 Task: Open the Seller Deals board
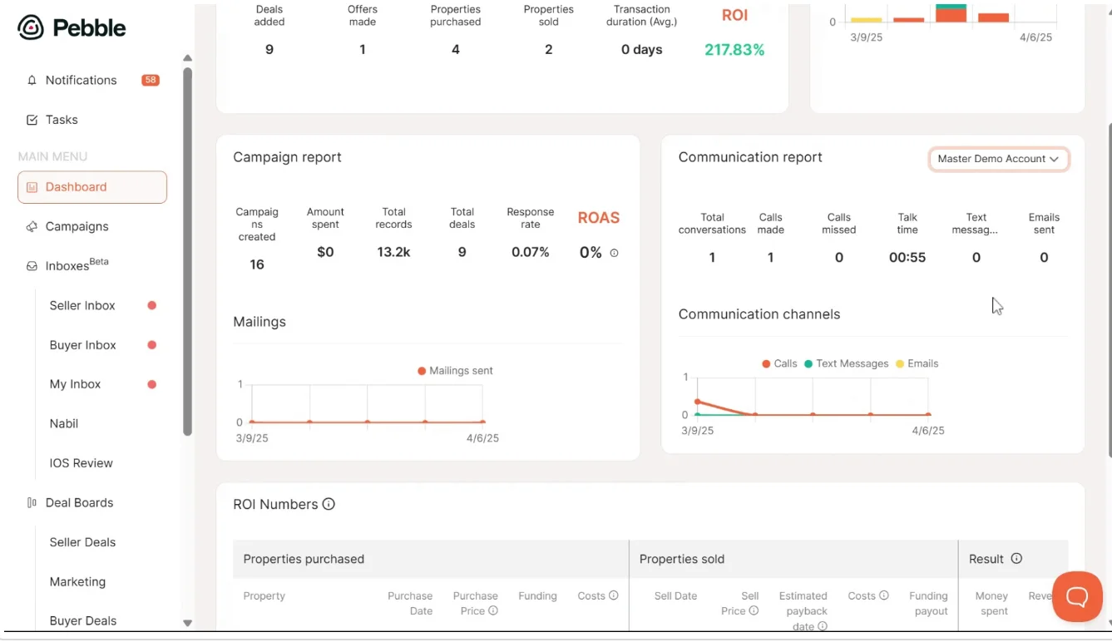82,542
